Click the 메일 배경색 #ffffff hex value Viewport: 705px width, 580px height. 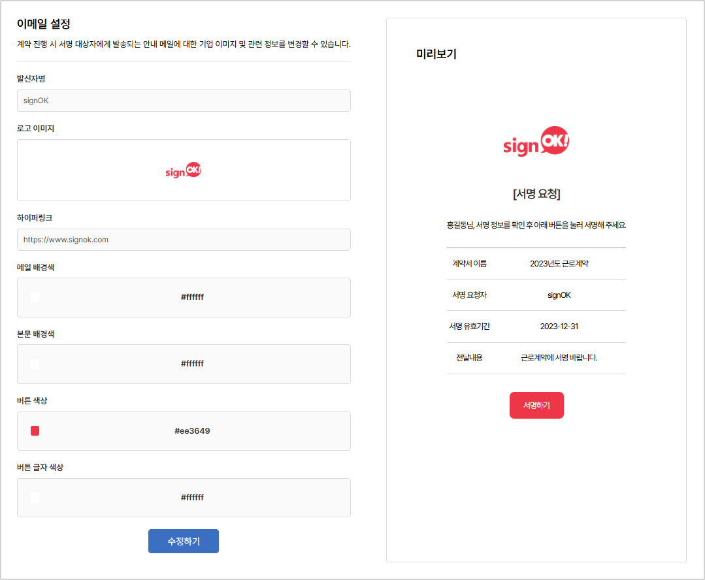[193, 297]
